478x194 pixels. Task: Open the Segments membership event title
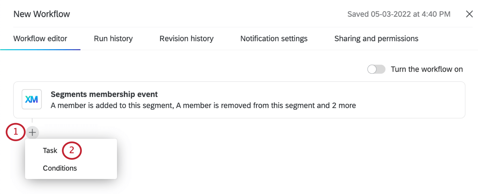(x=104, y=94)
